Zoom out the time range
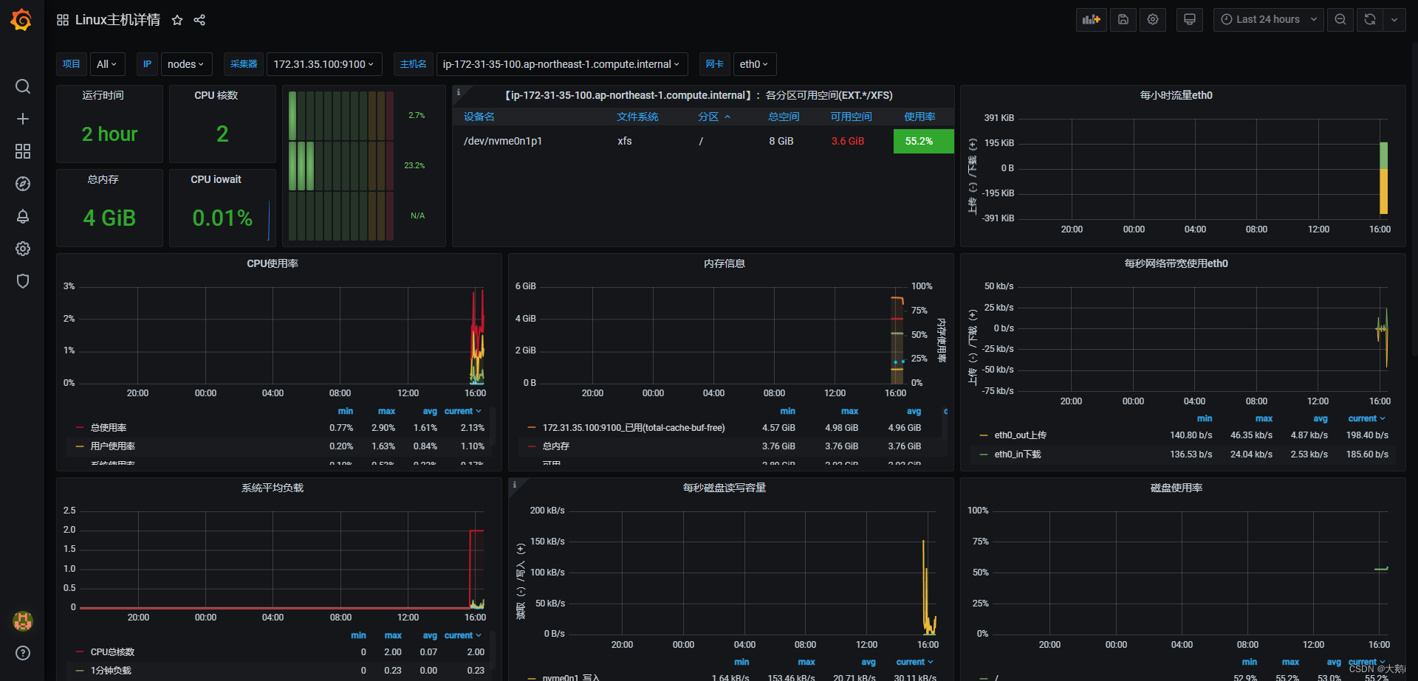 click(1340, 20)
